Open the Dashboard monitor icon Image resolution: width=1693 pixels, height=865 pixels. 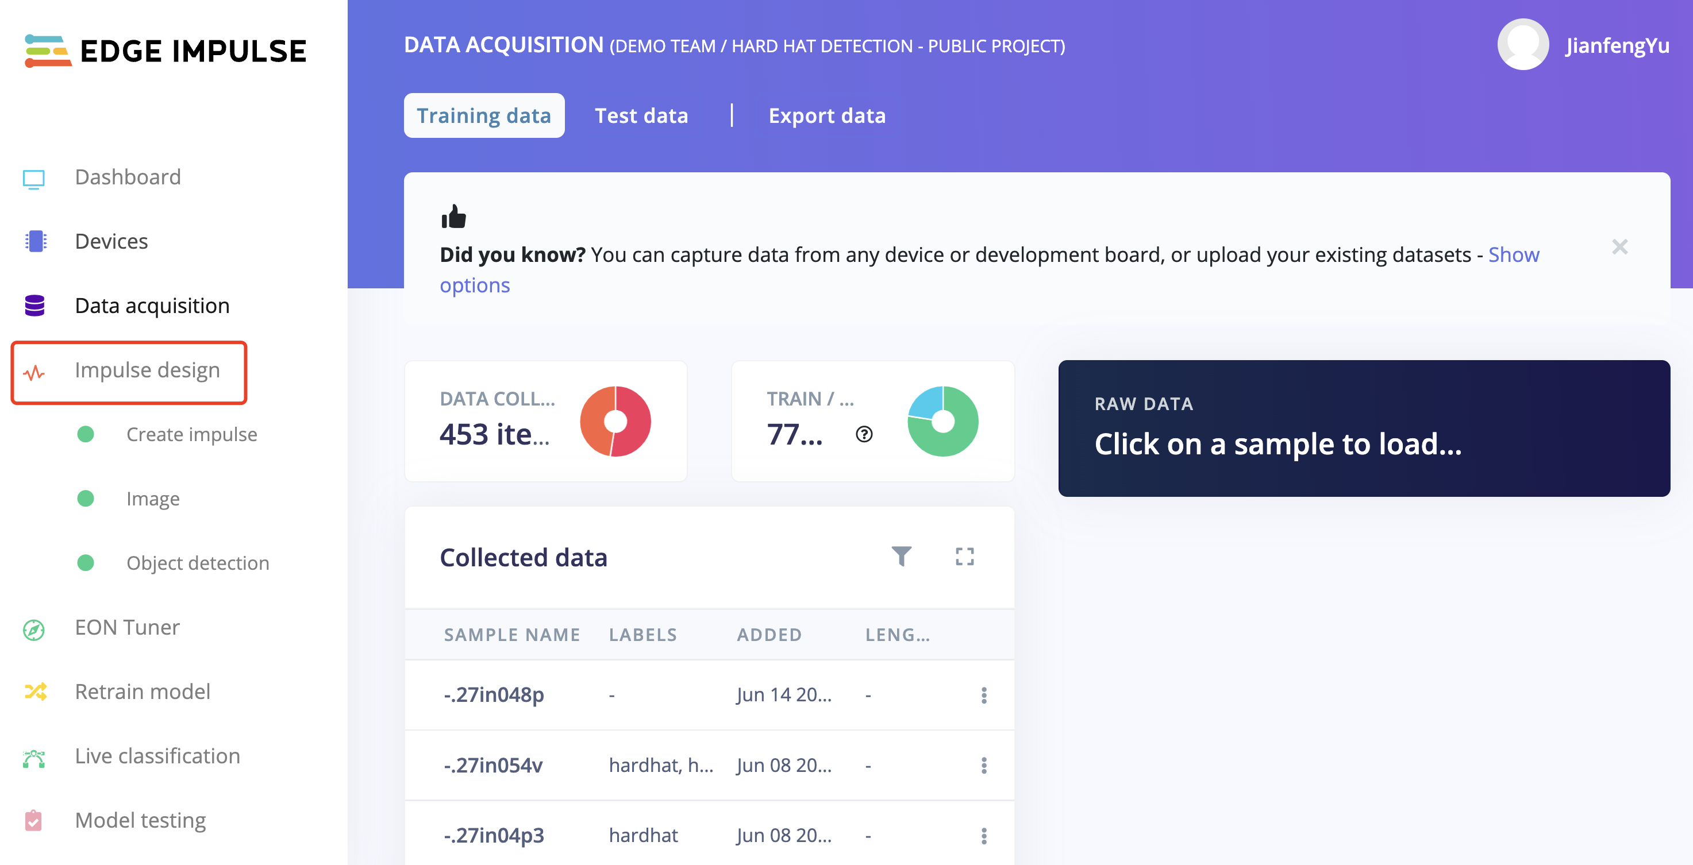[x=33, y=179]
